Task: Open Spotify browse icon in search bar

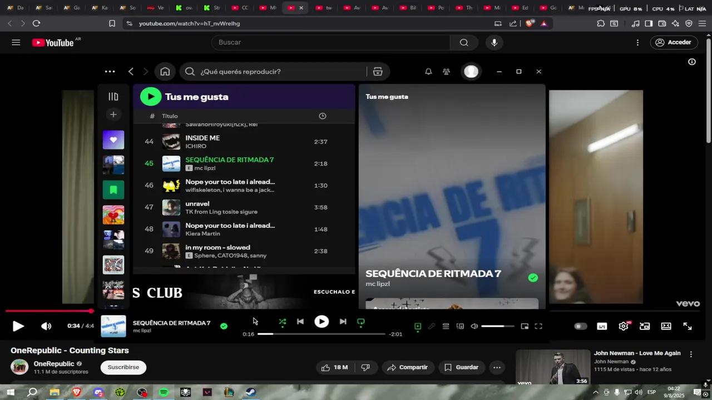Action: (378, 72)
